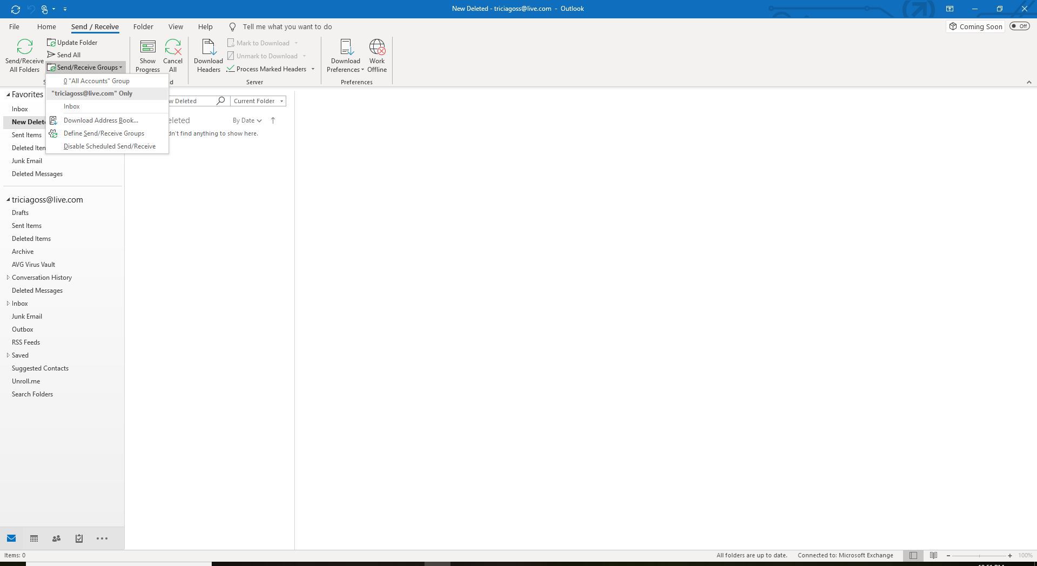Collapse the Favorites section

[8, 95]
